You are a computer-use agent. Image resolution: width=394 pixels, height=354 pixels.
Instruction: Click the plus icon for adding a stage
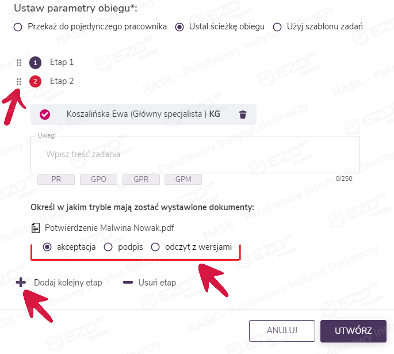pyautogui.click(x=21, y=283)
